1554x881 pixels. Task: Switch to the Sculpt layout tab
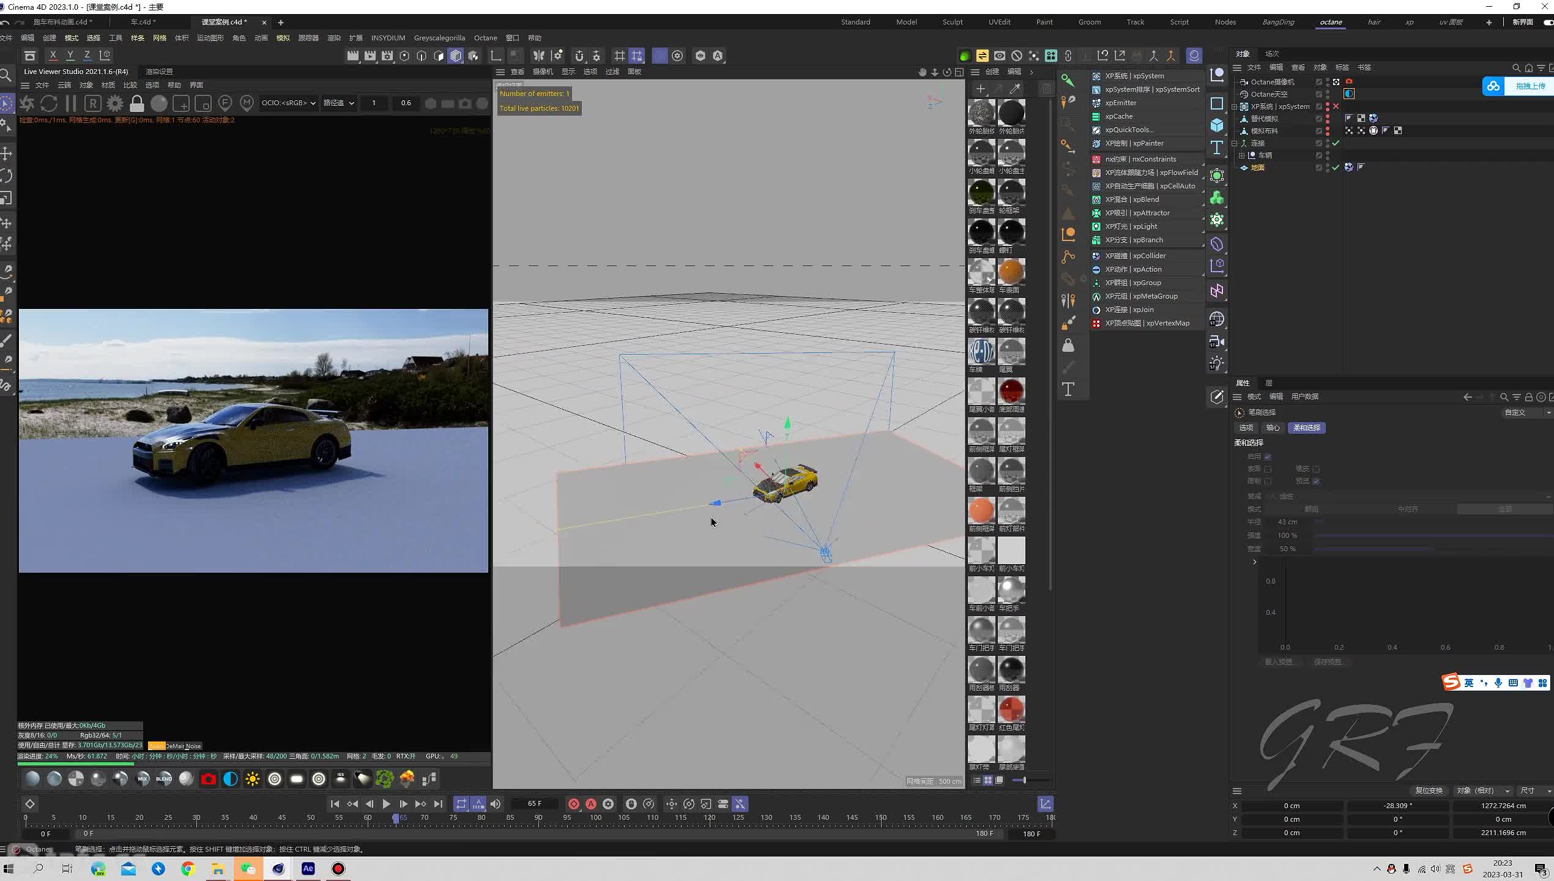pos(953,22)
